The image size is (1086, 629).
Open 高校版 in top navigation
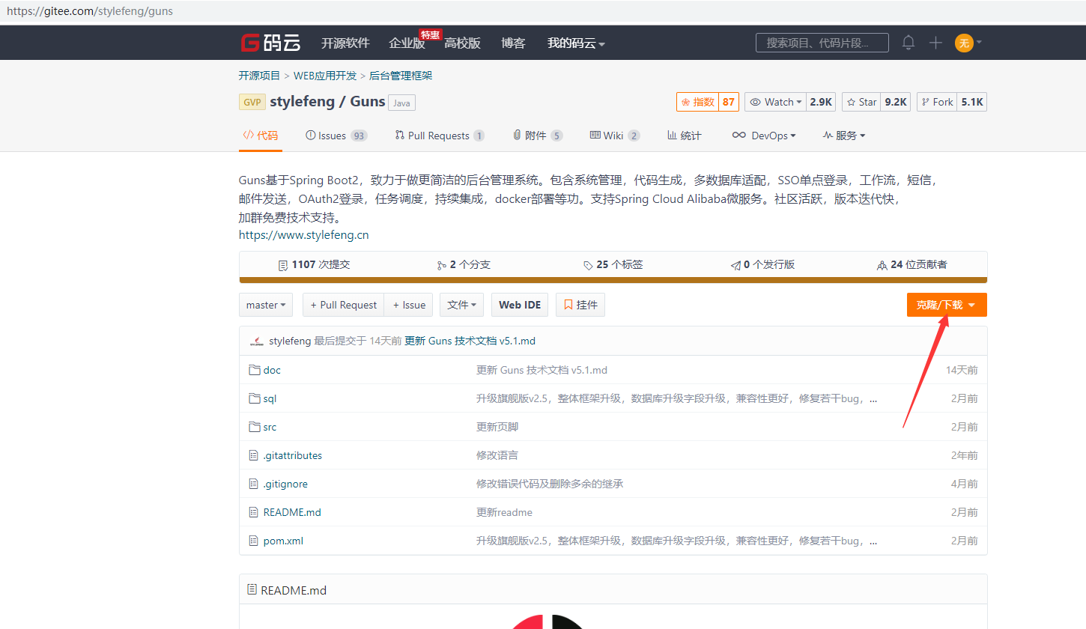tap(462, 43)
